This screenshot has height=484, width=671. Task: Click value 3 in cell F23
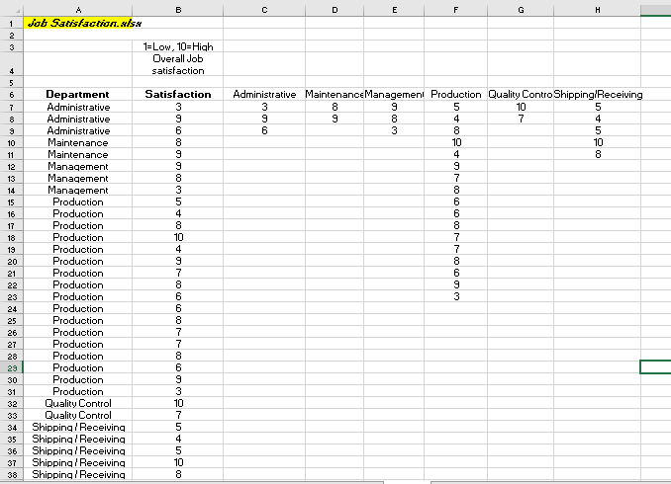456,296
